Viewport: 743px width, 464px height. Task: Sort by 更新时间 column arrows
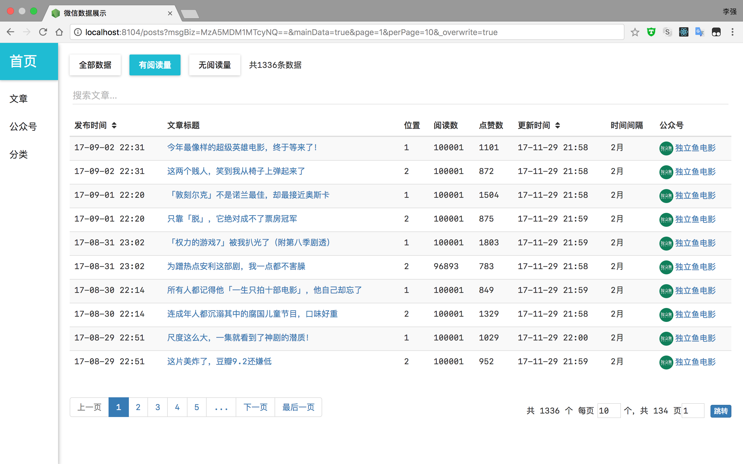(x=558, y=126)
